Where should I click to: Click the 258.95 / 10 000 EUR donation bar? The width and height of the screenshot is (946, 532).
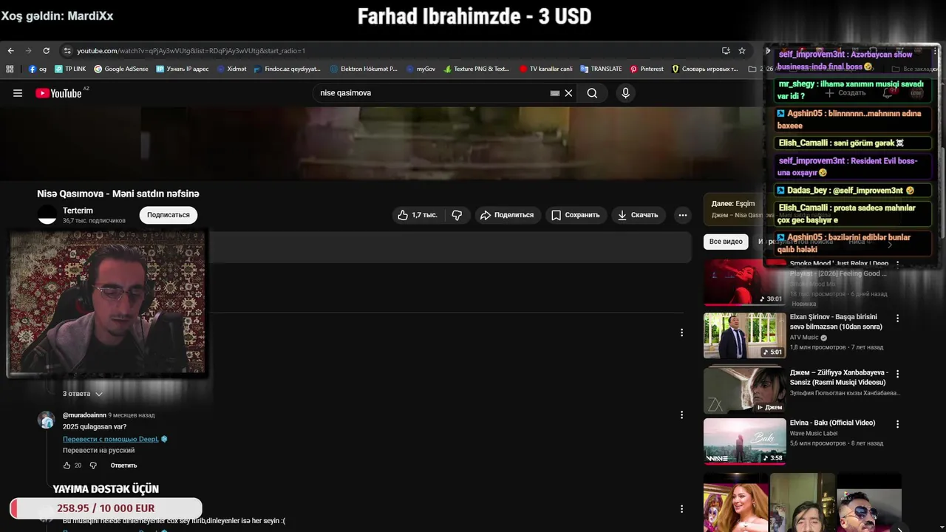(x=106, y=508)
